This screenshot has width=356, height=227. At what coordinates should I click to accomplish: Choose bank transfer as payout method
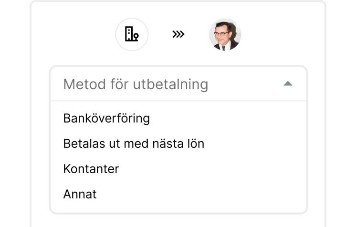click(106, 118)
